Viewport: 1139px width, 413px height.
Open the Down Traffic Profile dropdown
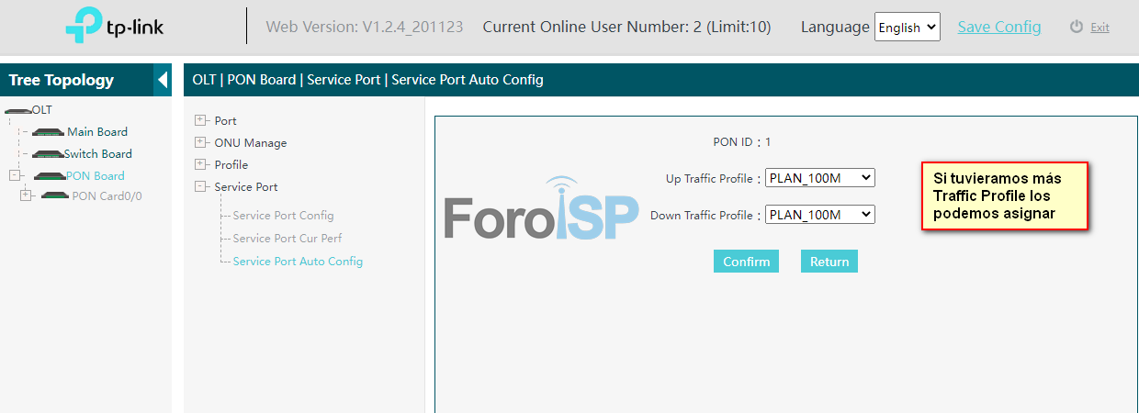point(819,215)
